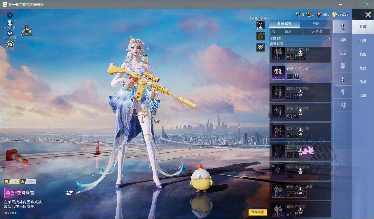
Task: Select the full outfit category icon
Action: tap(343, 27)
